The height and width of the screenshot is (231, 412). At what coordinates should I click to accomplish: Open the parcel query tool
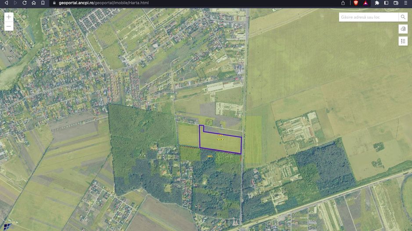403,29
